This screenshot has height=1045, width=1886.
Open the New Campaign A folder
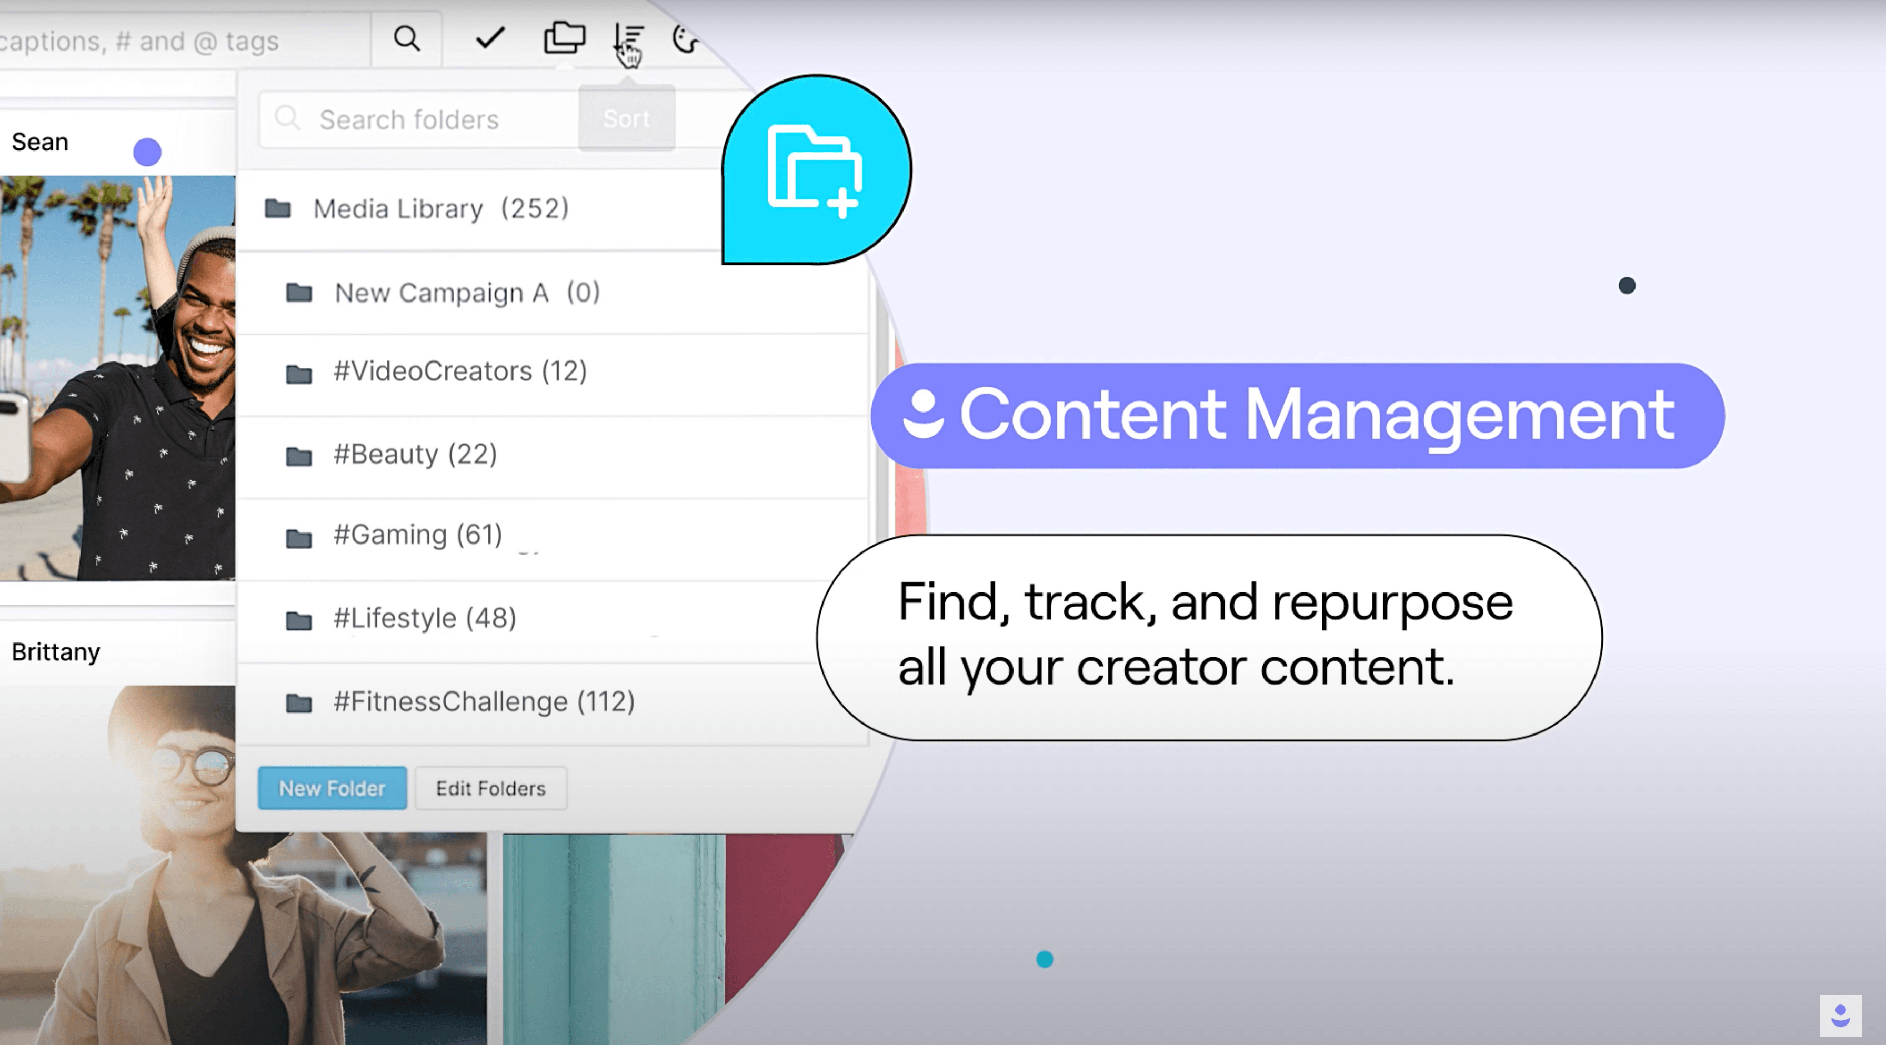pyautogui.click(x=554, y=293)
